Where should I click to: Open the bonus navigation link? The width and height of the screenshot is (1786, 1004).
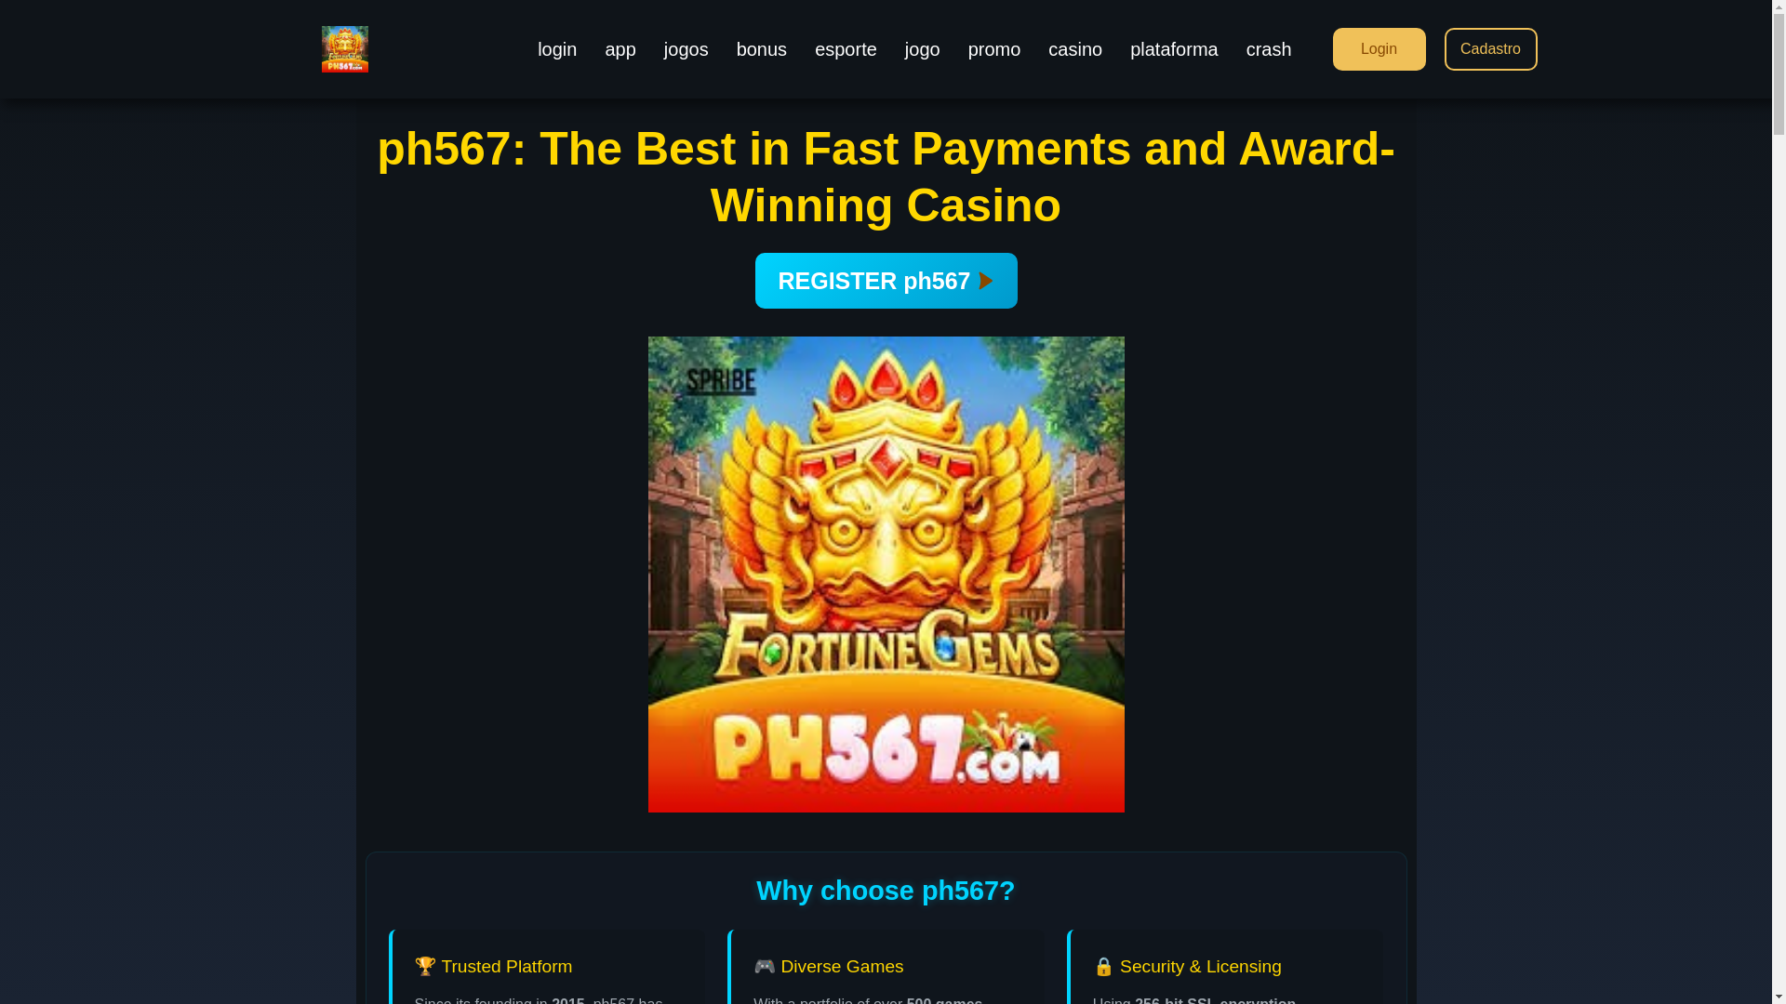[762, 49]
